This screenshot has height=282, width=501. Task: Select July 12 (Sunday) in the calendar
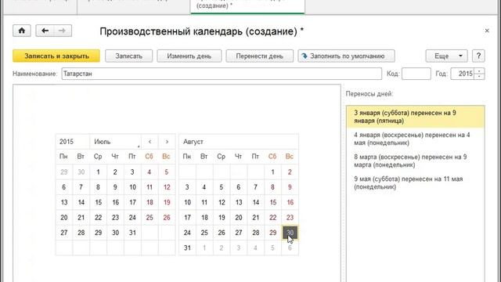tap(167, 187)
